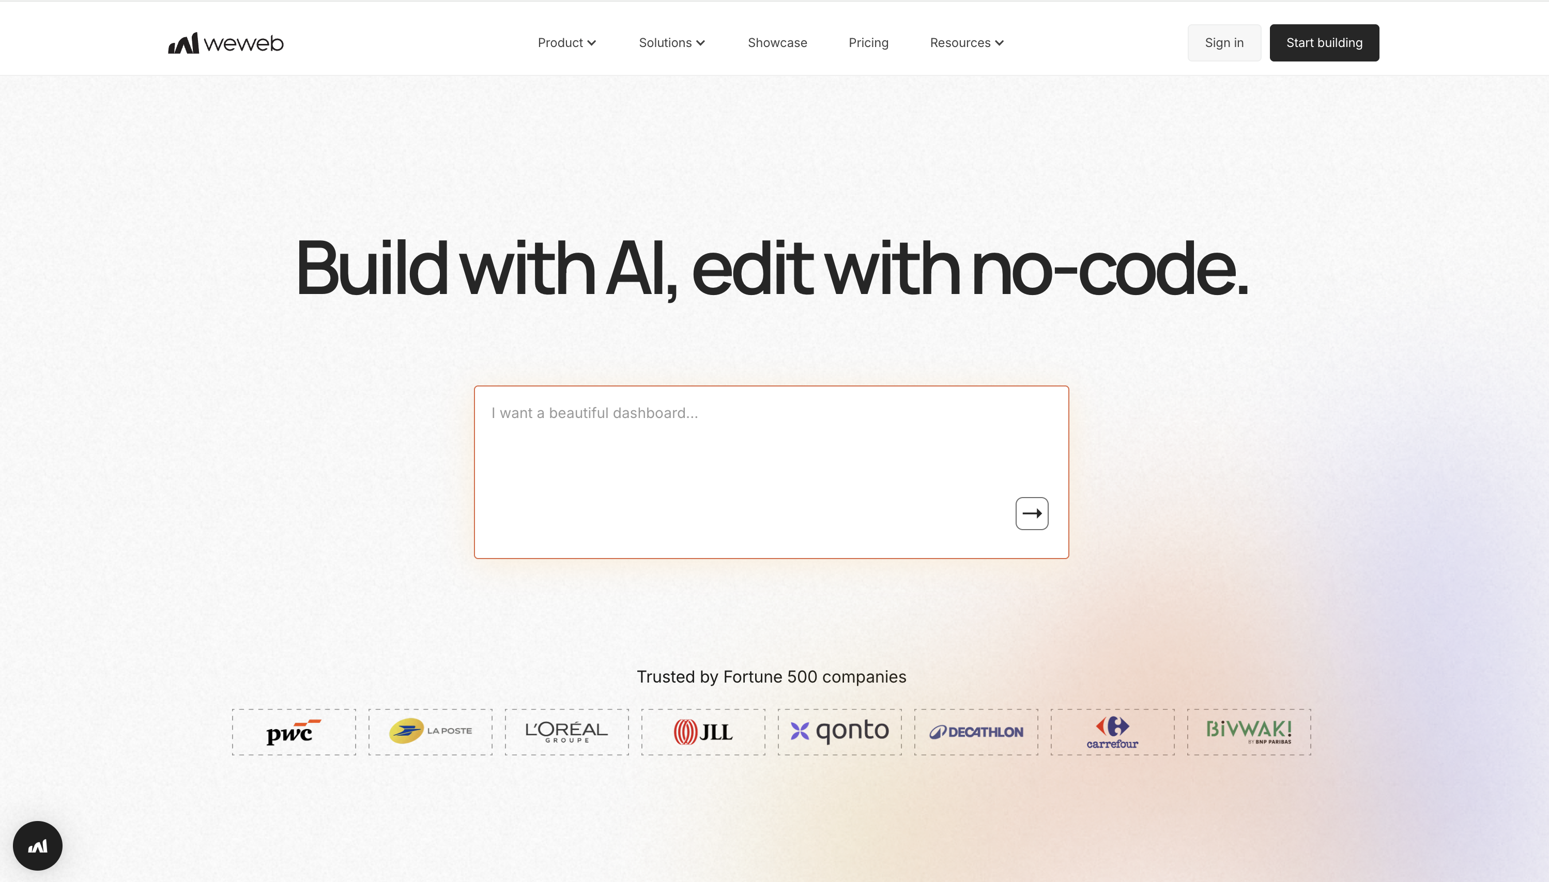
Task: Open the Product dropdown menu
Action: pos(566,43)
